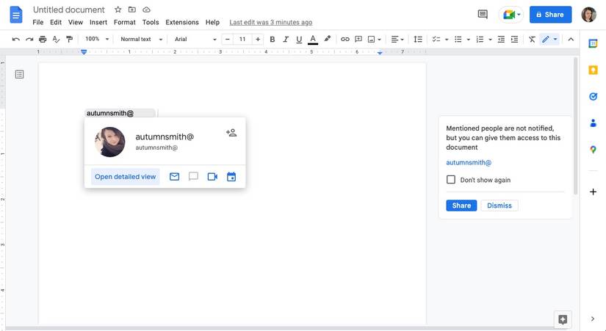Image resolution: width=606 pixels, height=331 pixels.
Task: Open the Extensions menu
Action: [182, 23]
